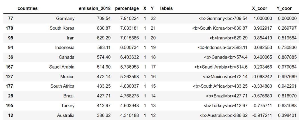This screenshot has width=300, height=120.
Task: Select the South Korea country cell
Action: pyautogui.click(x=62, y=28)
